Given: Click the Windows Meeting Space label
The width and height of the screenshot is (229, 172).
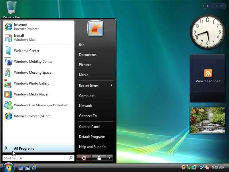Looking at the screenshot, I should pyautogui.click(x=33, y=73).
